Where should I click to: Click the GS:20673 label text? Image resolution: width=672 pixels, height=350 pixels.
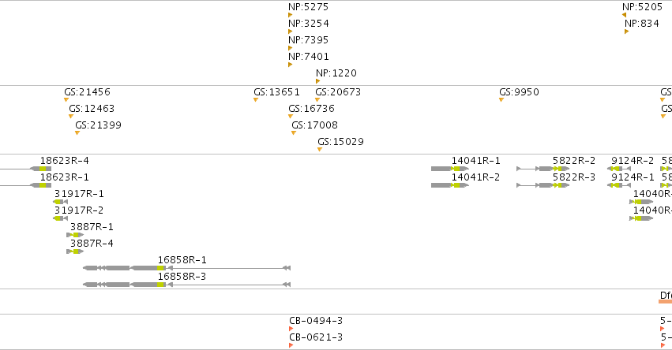click(338, 92)
